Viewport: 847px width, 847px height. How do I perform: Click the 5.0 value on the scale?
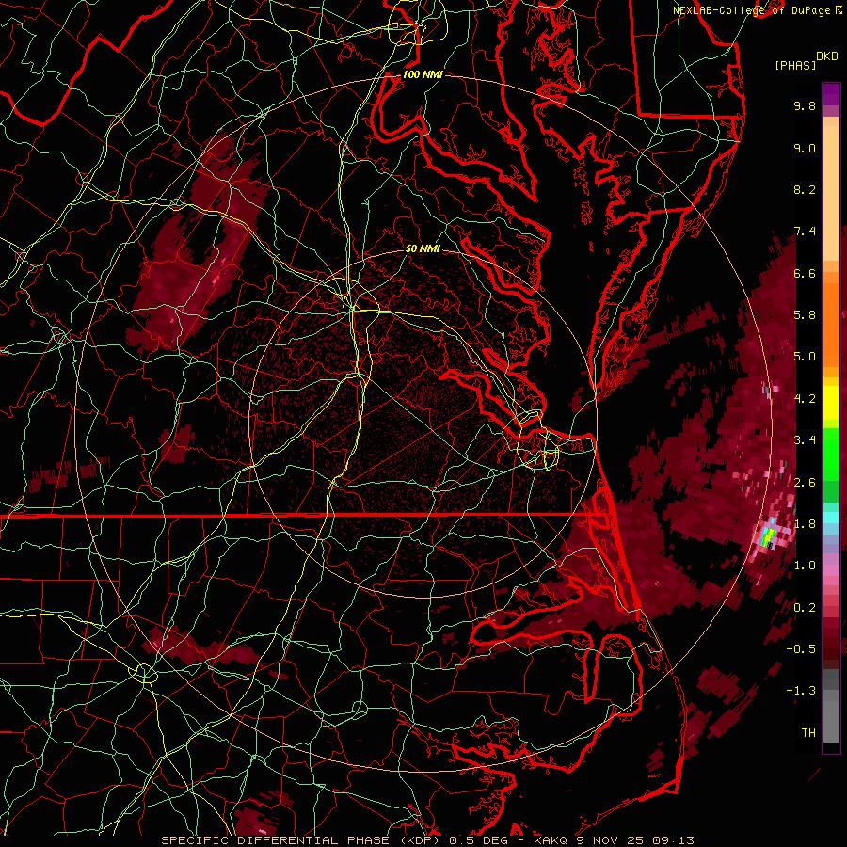[805, 357]
